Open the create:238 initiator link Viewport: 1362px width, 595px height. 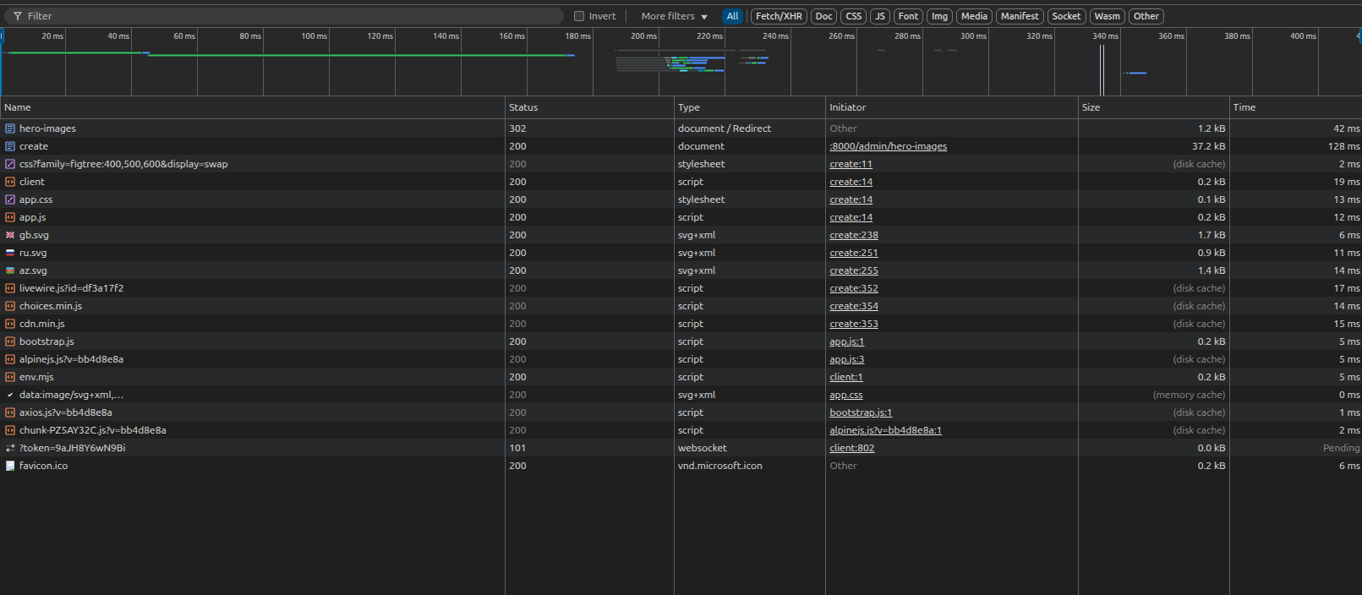point(854,235)
